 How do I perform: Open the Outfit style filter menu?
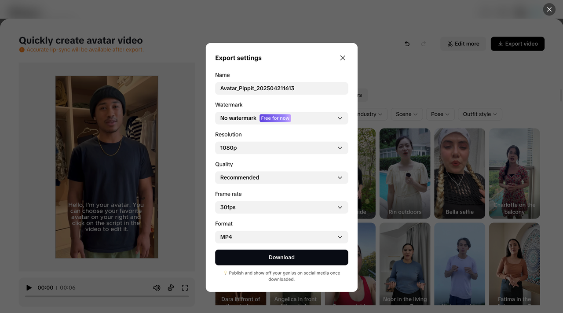pyautogui.click(x=479, y=114)
